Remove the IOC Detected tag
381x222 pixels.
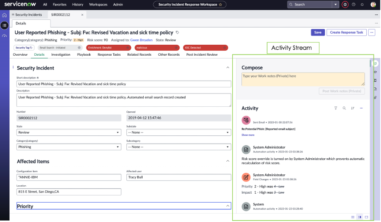pos(225,48)
